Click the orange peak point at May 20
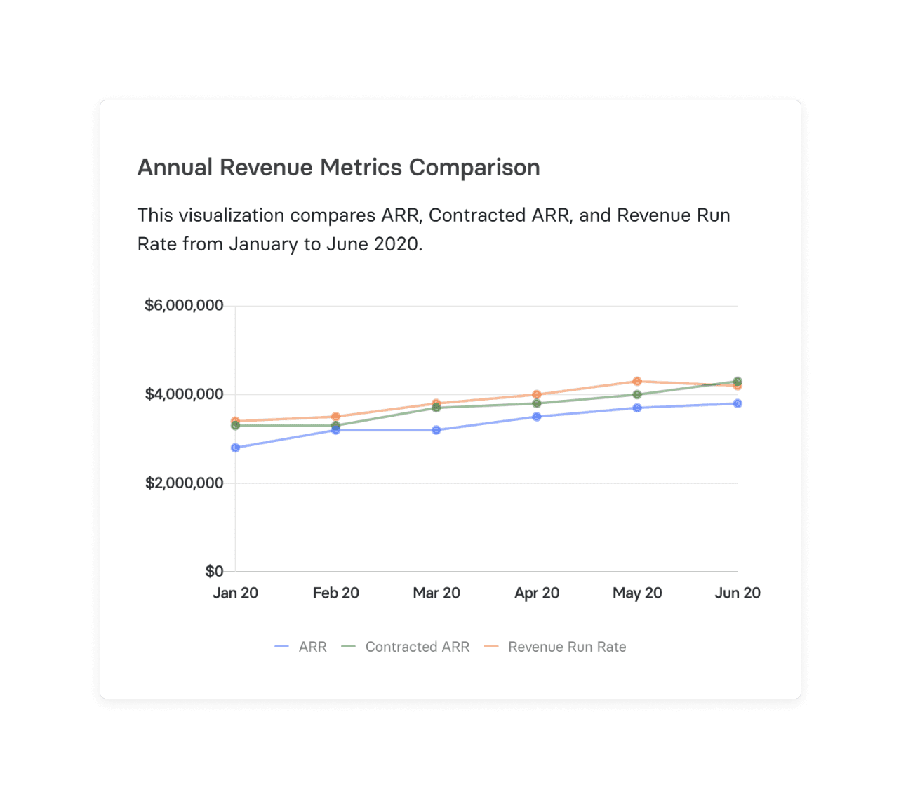 tap(636, 381)
